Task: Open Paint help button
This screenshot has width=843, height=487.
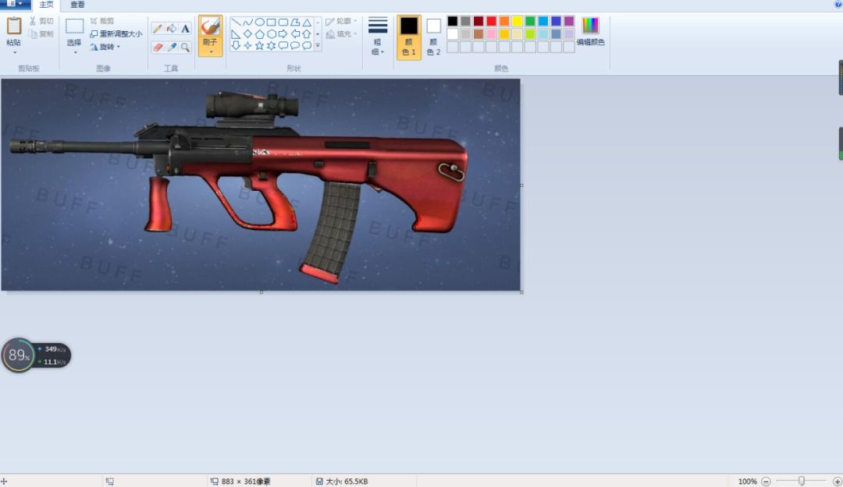Action: click(838, 4)
